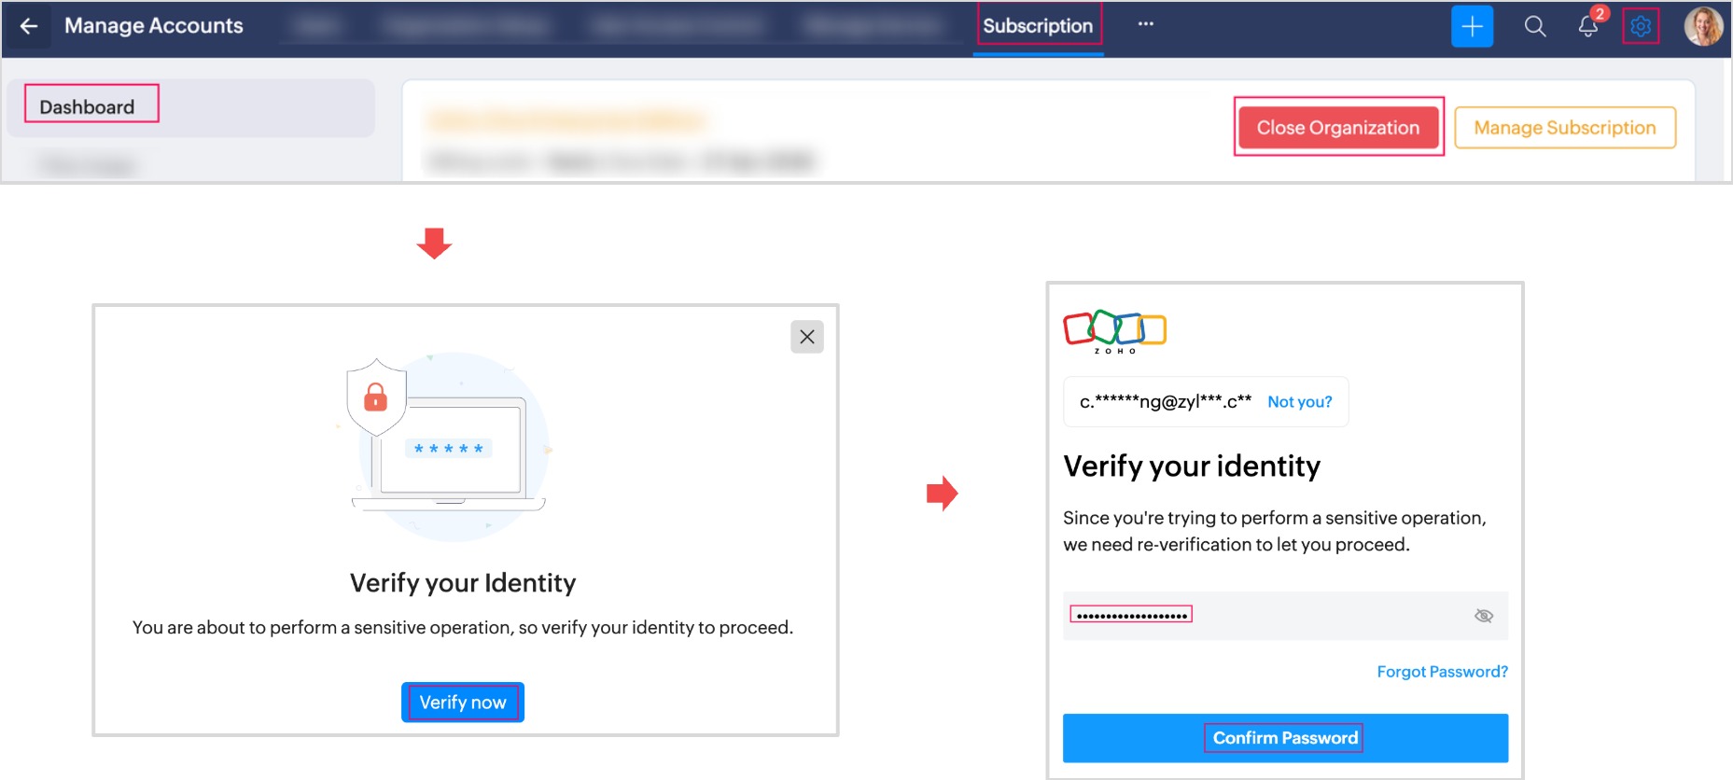
Task: Click the masked email address box
Action: [1165, 402]
